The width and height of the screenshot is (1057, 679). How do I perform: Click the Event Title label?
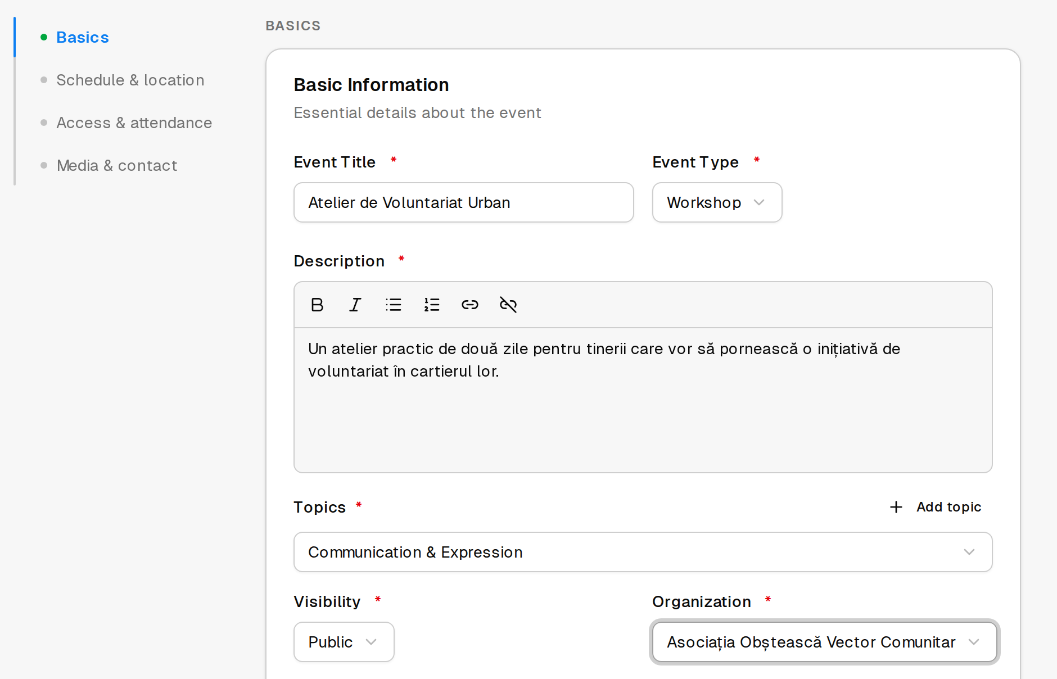pyautogui.click(x=335, y=162)
